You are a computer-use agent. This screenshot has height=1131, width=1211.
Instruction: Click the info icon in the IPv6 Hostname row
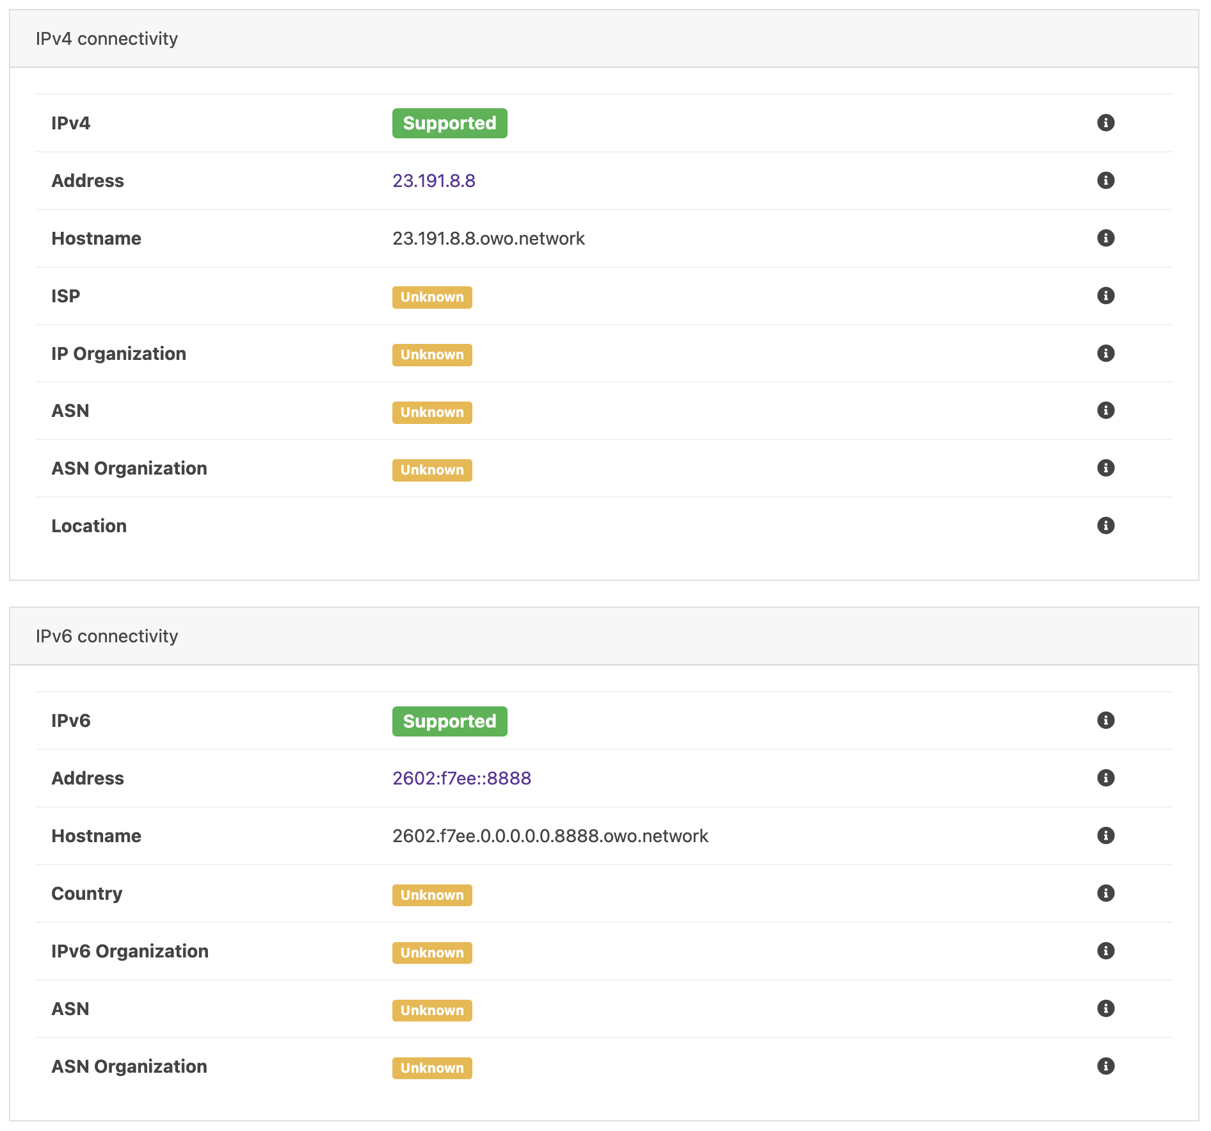(1105, 835)
